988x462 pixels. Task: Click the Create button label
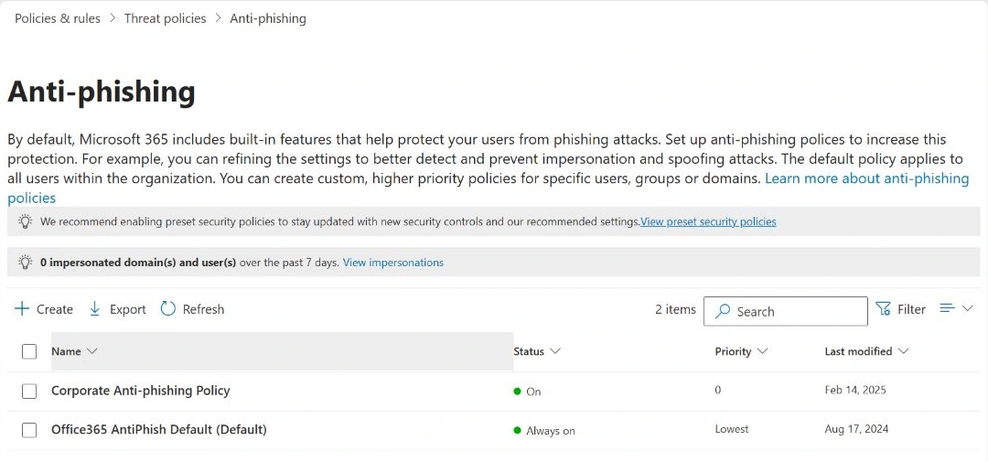(55, 309)
